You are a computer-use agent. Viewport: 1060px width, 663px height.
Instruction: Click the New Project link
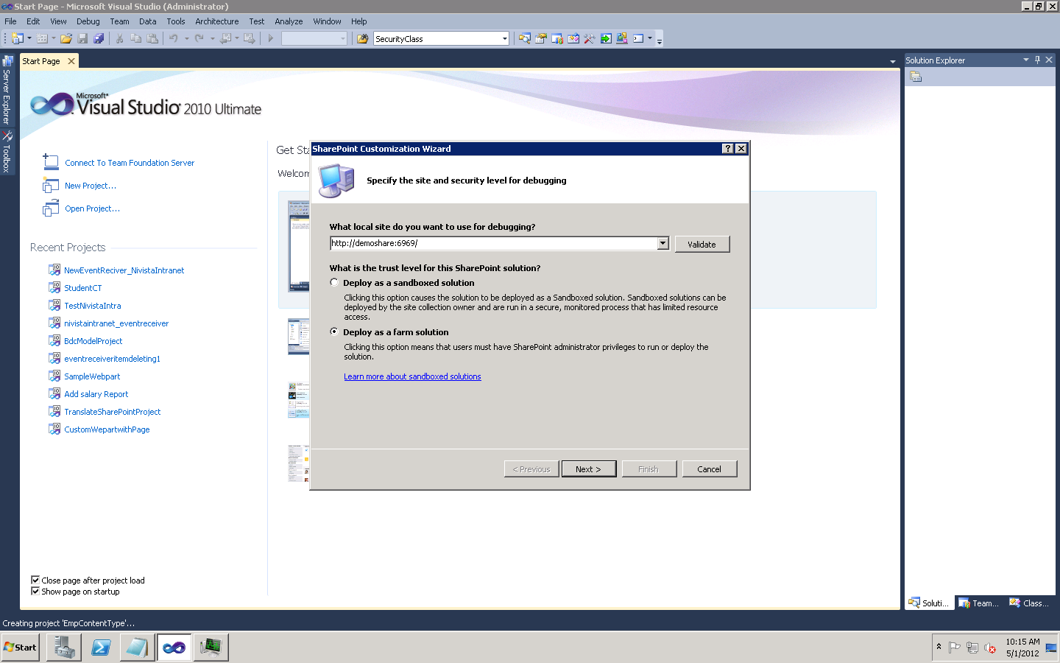coord(91,186)
